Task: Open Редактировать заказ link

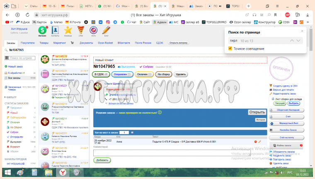Action: 284,94
